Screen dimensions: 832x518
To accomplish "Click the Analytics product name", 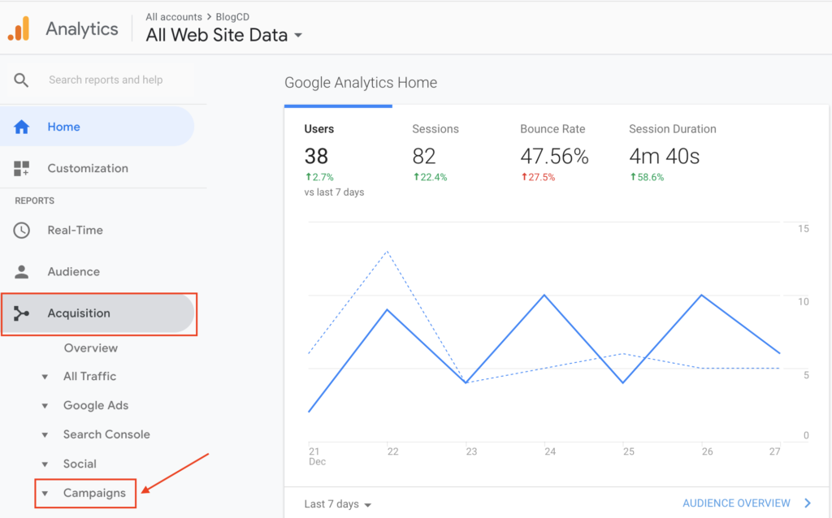I will point(82,28).
